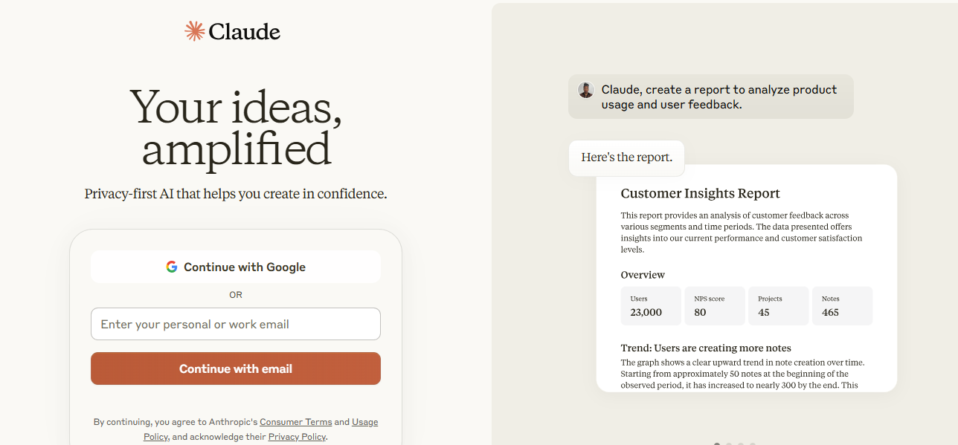Click the "Here's the report." reply bubble
The width and height of the screenshot is (958, 445).
[626, 157]
